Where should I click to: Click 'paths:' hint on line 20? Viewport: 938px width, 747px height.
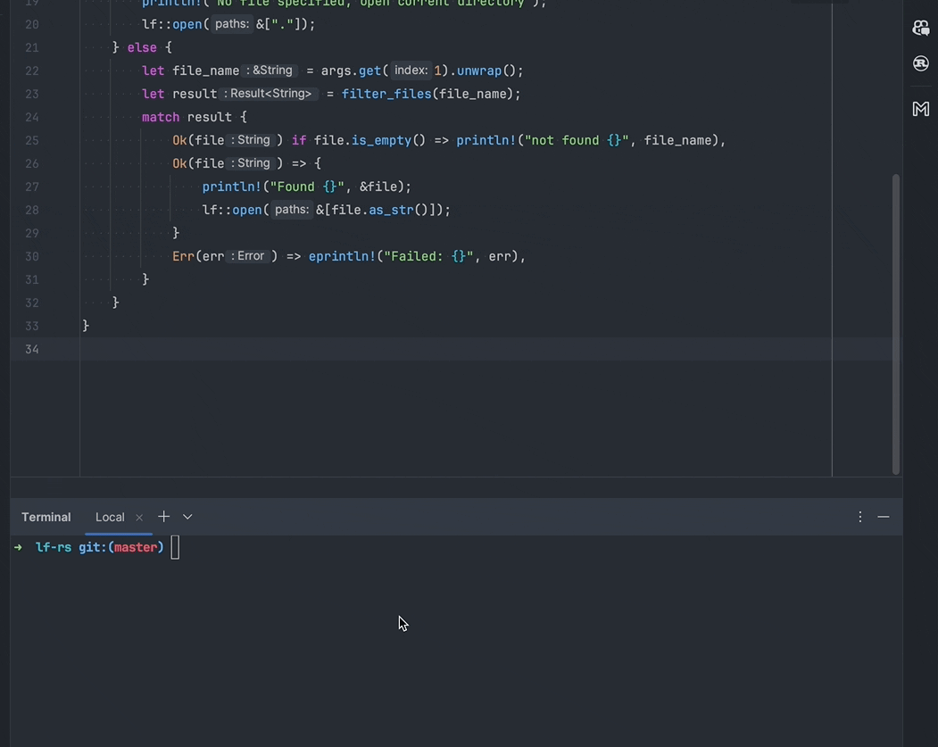(232, 24)
